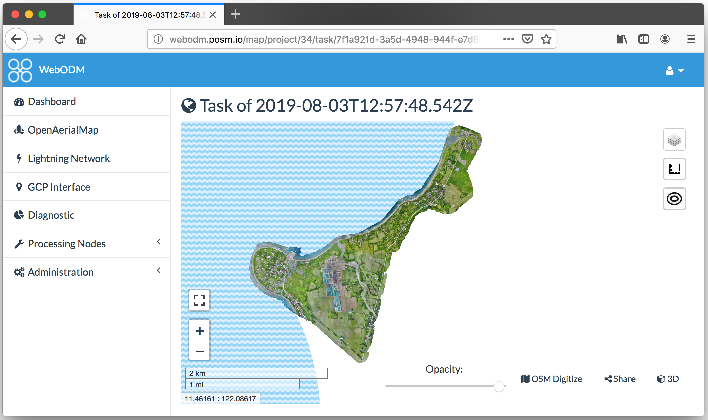Click the Share button
The width and height of the screenshot is (708, 420).
[620, 379]
